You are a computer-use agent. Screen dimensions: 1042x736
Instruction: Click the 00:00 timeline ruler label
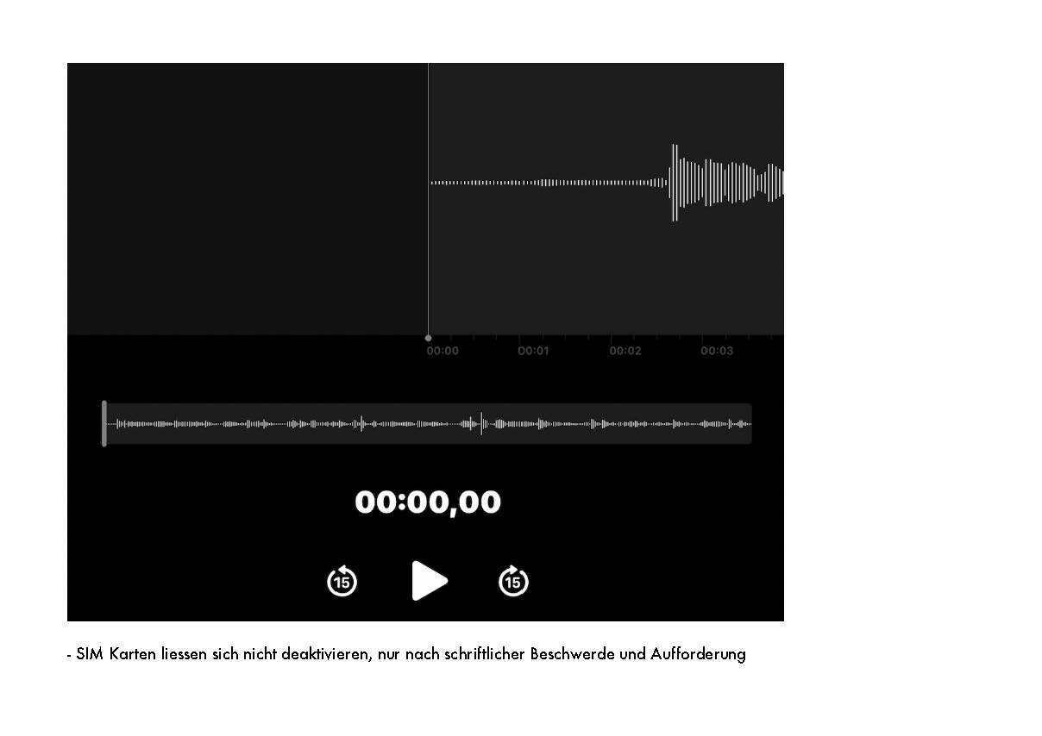[x=443, y=351]
